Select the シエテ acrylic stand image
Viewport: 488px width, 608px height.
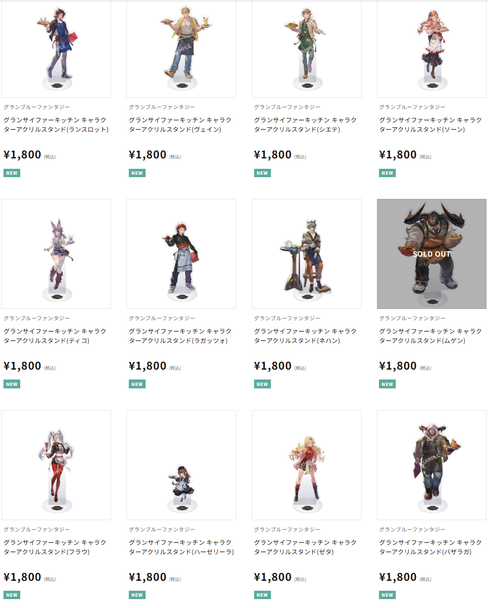(x=306, y=48)
